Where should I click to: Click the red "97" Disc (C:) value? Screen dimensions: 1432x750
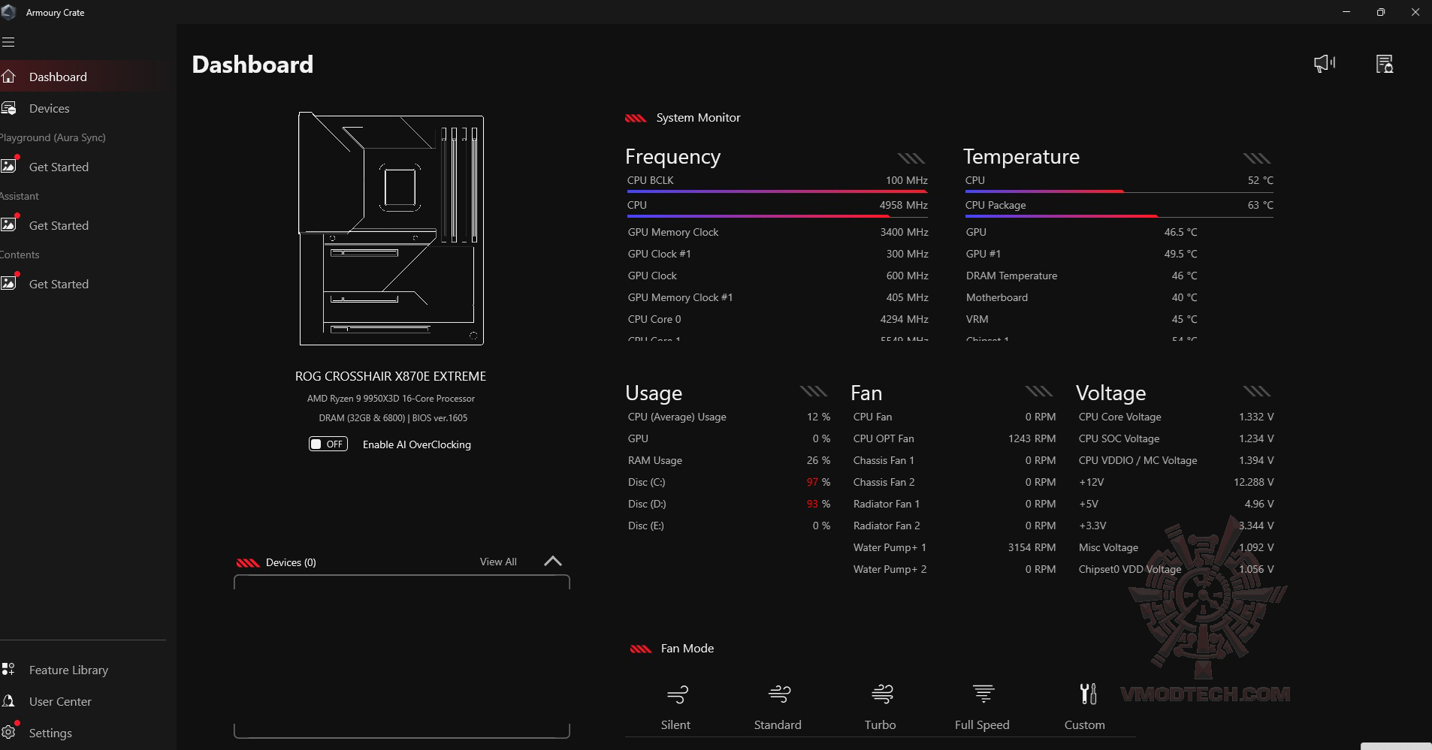click(812, 482)
